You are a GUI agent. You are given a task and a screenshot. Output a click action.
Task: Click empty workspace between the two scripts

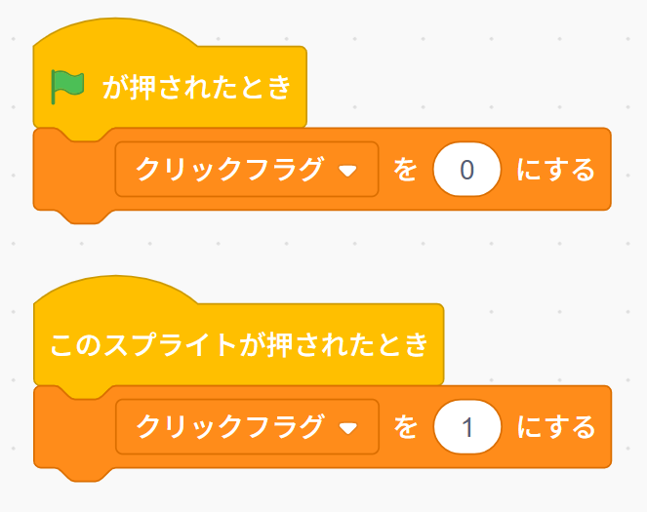322,248
